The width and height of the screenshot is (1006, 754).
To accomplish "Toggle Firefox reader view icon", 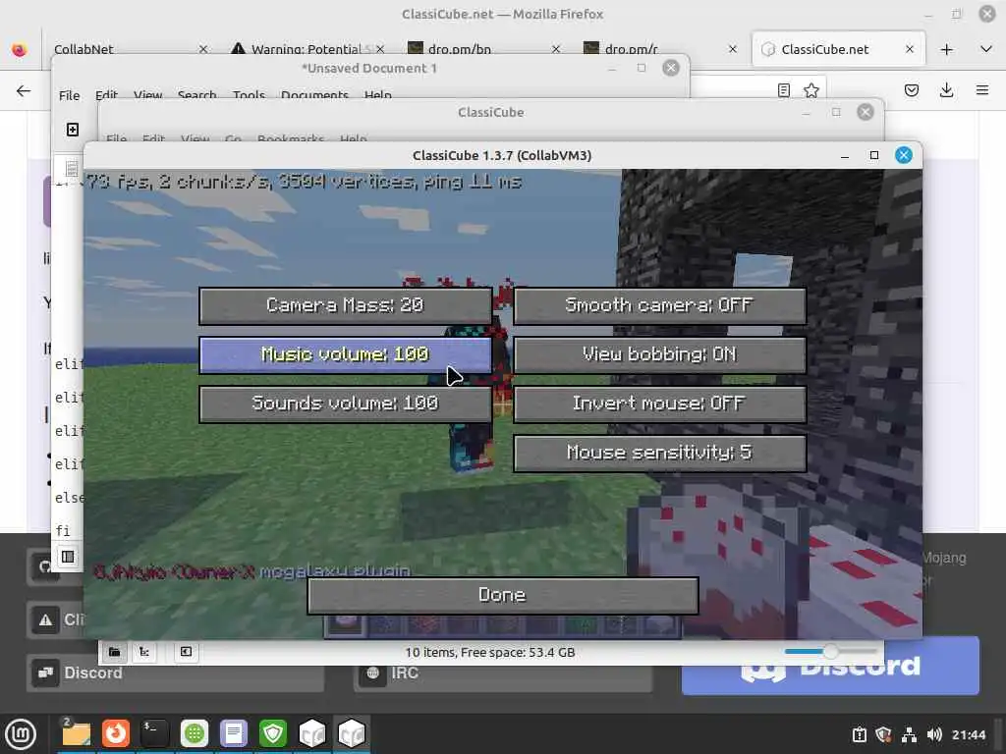I will click(783, 90).
